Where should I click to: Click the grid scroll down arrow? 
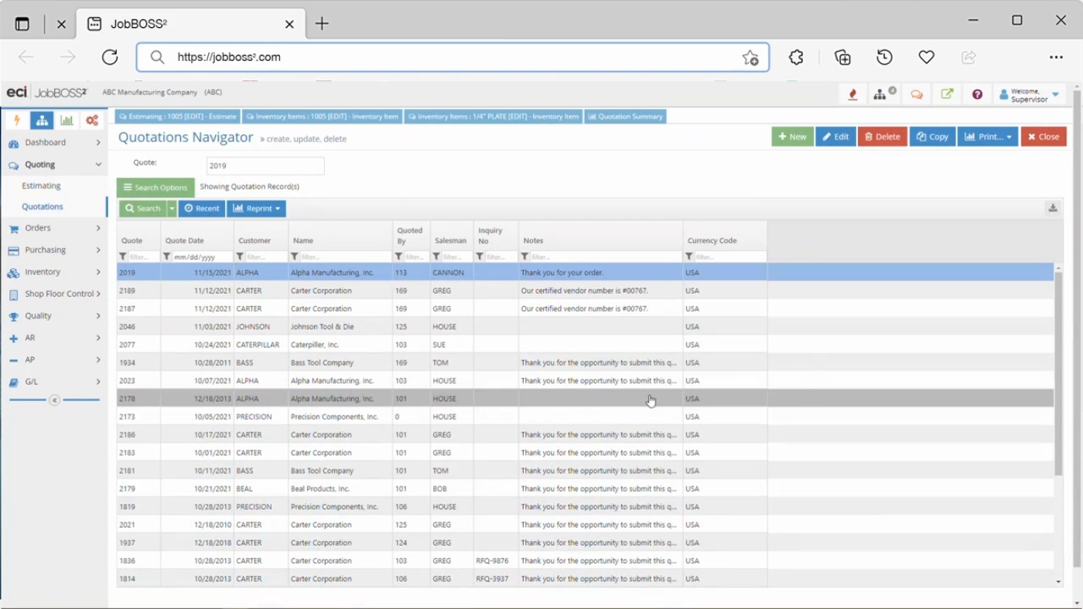pyautogui.click(x=1059, y=582)
